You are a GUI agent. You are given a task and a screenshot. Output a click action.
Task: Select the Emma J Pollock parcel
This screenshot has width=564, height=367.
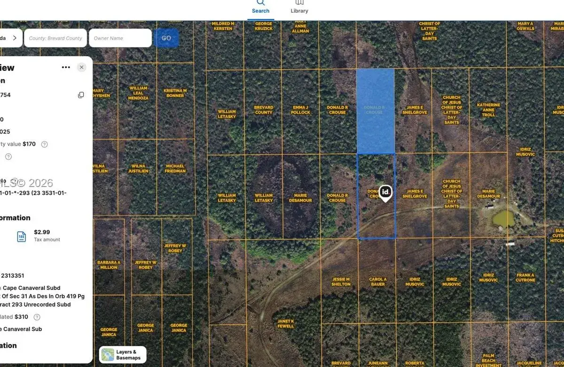pyautogui.click(x=300, y=110)
